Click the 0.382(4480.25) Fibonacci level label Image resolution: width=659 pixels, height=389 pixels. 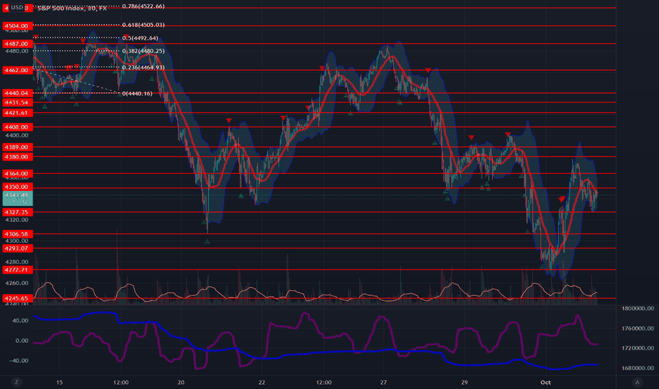pyautogui.click(x=144, y=51)
